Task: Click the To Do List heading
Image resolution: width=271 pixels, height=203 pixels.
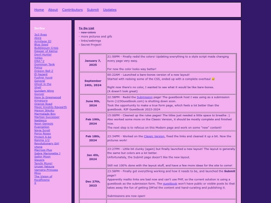Action: pos(86,28)
